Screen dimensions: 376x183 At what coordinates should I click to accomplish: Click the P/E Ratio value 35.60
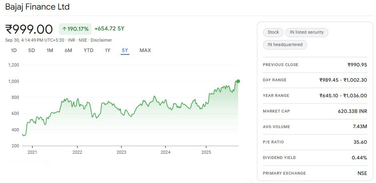[x=360, y=142]
